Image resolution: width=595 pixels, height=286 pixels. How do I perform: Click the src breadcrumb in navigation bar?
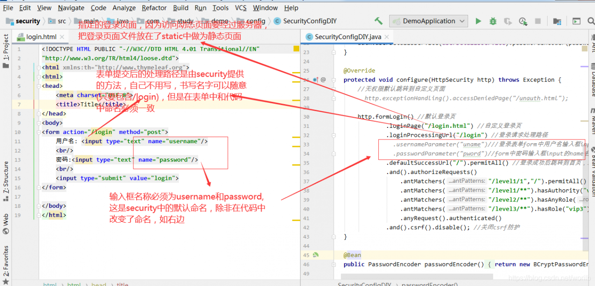click(x=62, y=21)
